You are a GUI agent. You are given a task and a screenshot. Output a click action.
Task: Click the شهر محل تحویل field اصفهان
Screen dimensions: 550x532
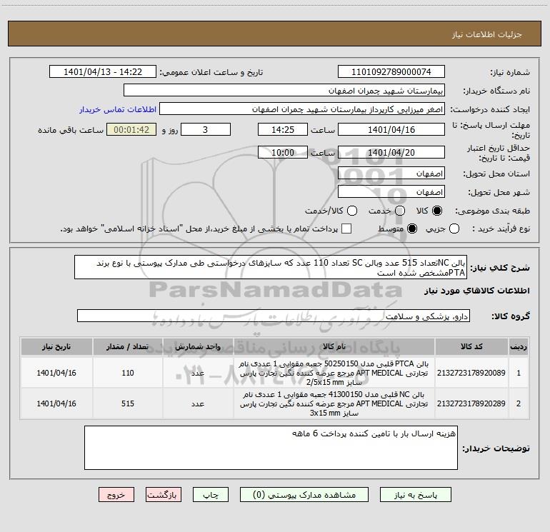391,191
